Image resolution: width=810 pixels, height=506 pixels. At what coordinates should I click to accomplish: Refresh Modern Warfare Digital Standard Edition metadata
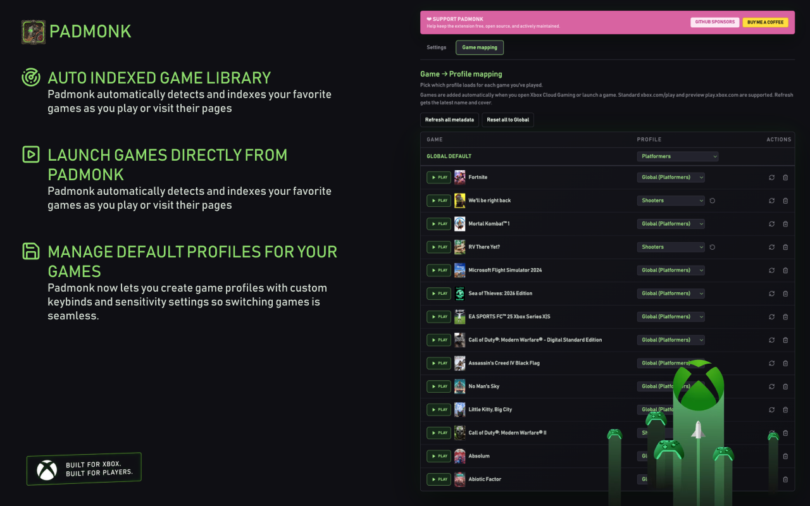pyautogui.click(x=771, y=340)
